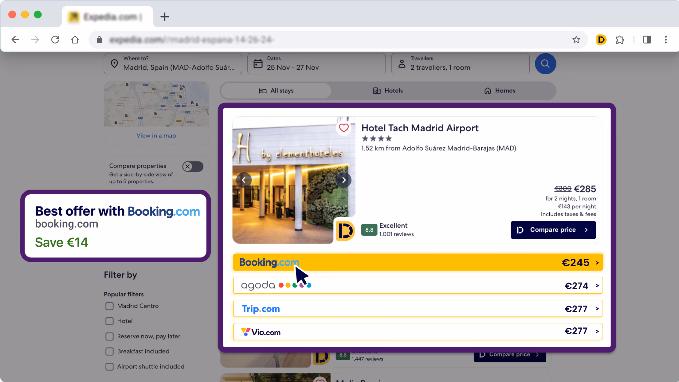Expand the agoda €274 price row chevron
The width and height of the screenshot is (679, 382).
tap(597, 285)
